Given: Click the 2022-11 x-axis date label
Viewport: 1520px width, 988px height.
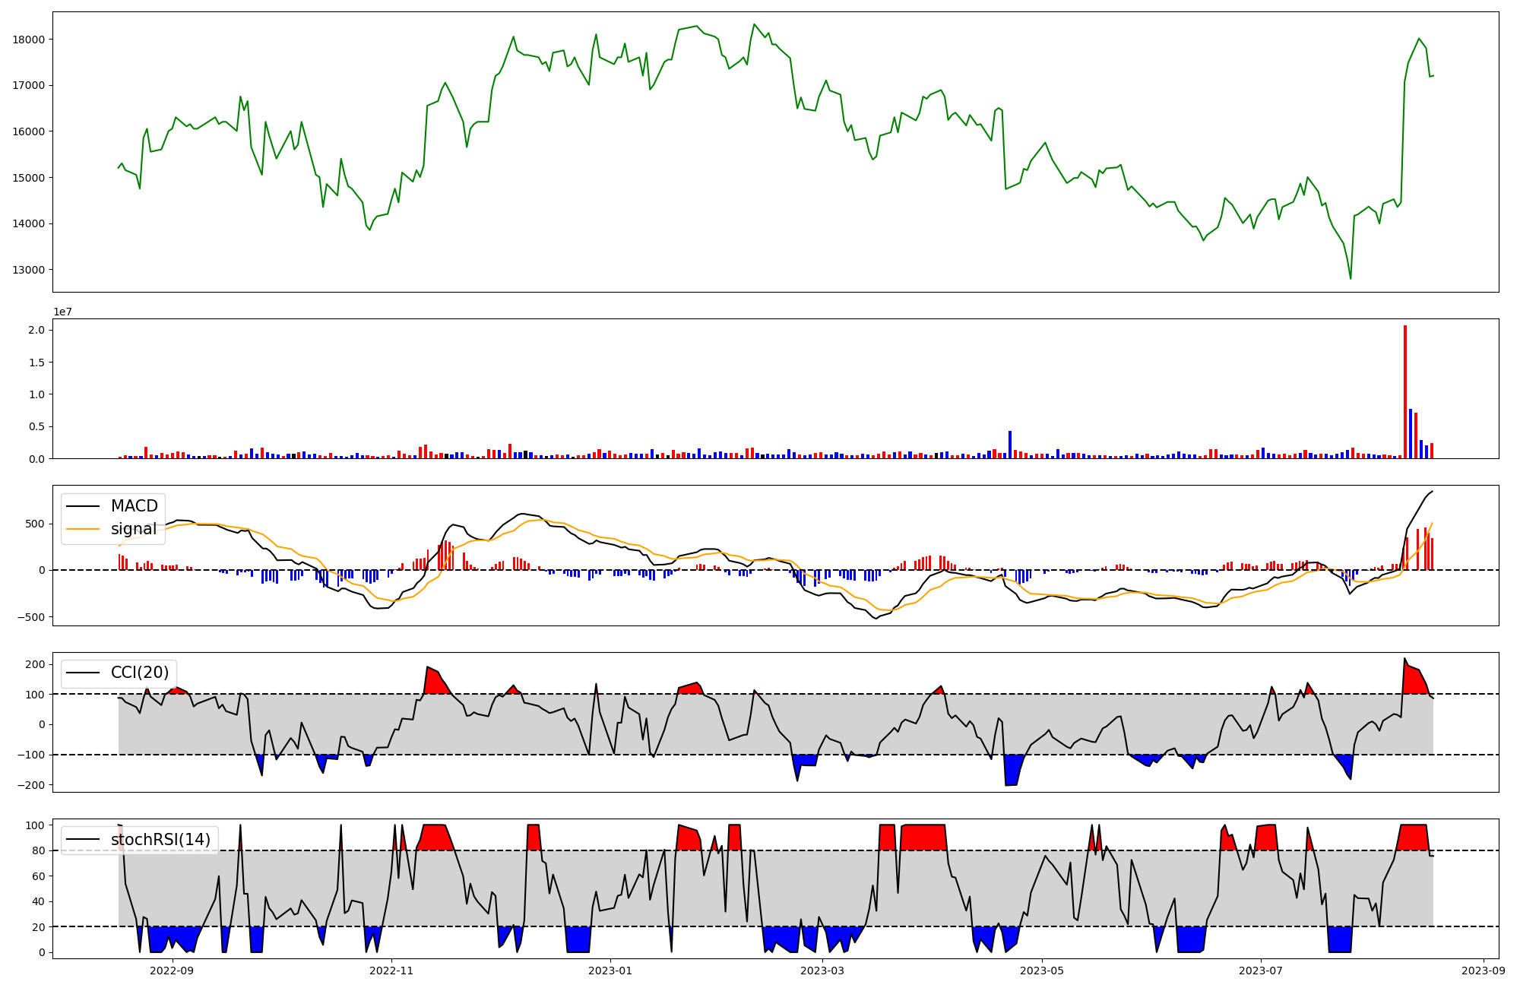Looking at the screenshot, I should 391,971.
